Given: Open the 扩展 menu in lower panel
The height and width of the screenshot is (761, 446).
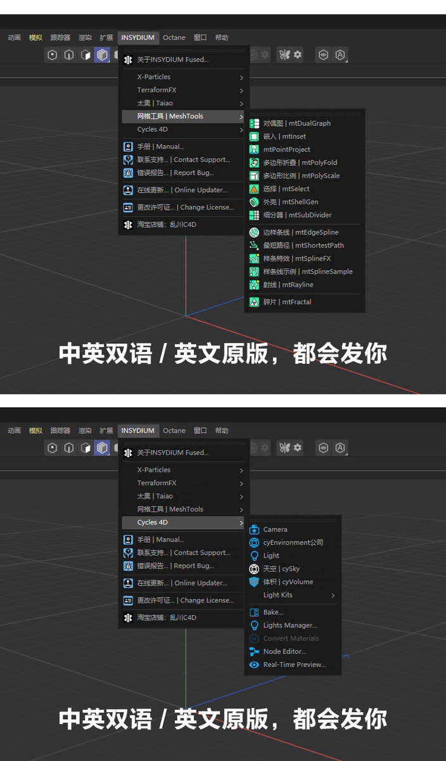Looking at the screenshot, I should click(x=106, y=431).
